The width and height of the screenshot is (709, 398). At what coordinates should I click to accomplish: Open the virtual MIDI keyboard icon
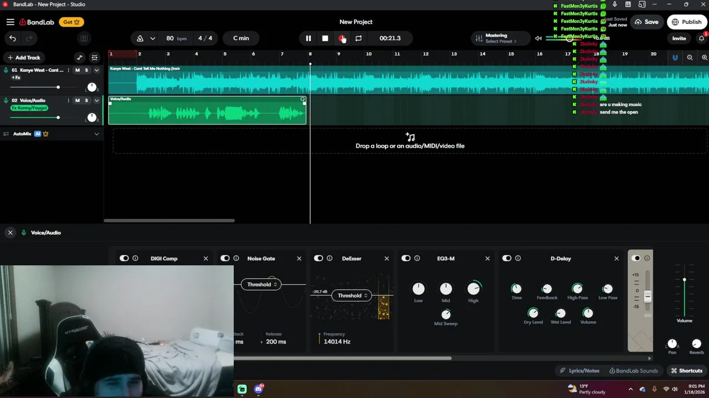[x=84, y=38]
